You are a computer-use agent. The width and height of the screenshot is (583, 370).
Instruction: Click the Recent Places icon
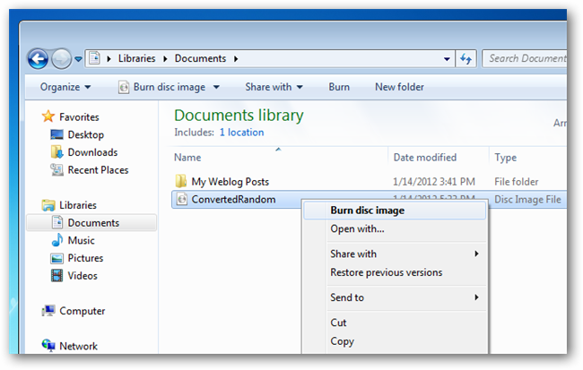[57, 169]
